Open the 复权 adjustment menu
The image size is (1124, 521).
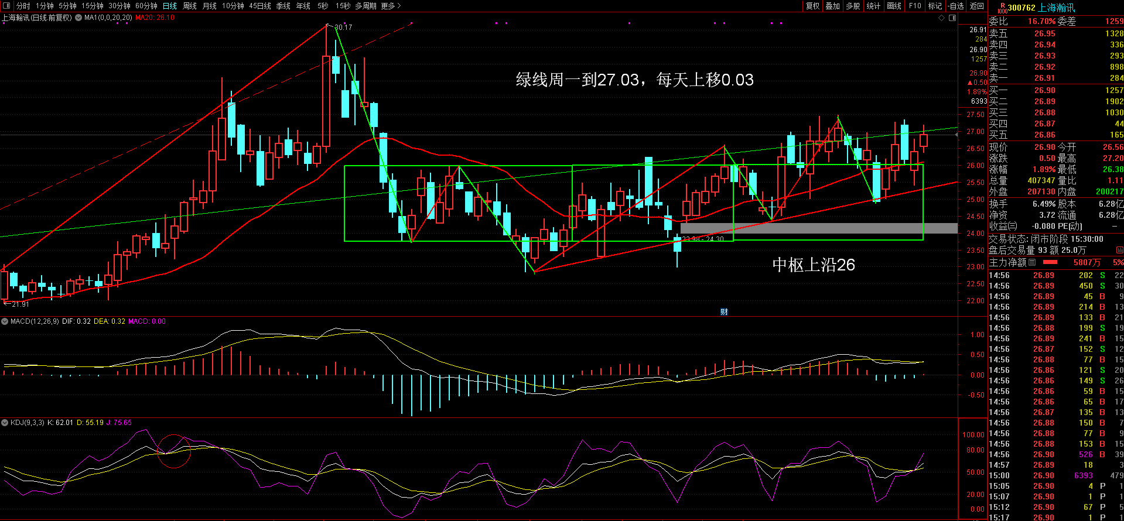tap(813, 6)
